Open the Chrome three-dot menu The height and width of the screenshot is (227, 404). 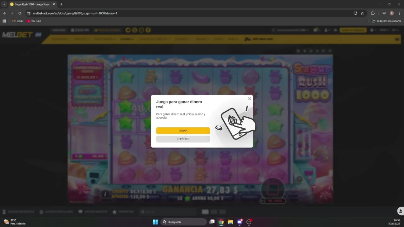399,13
